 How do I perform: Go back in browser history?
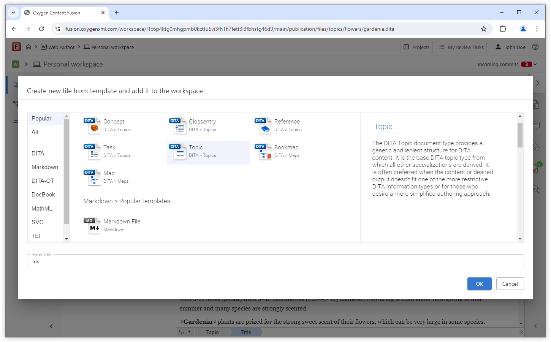point(14,29)
